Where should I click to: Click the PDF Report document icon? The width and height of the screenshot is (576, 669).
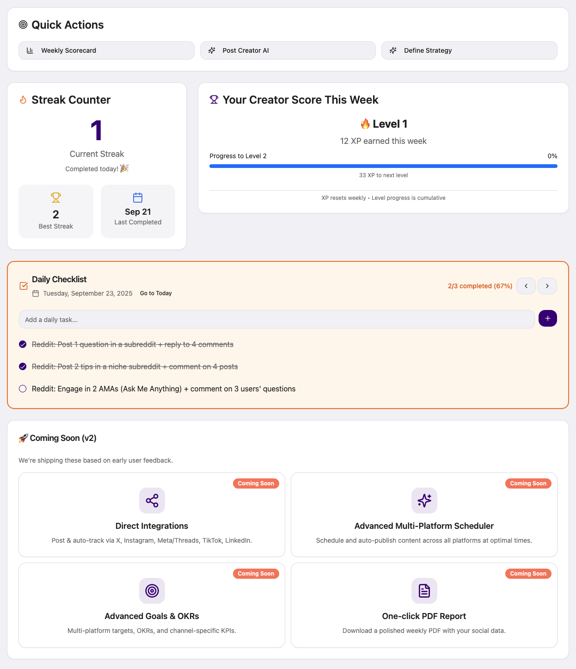[424, 591]
